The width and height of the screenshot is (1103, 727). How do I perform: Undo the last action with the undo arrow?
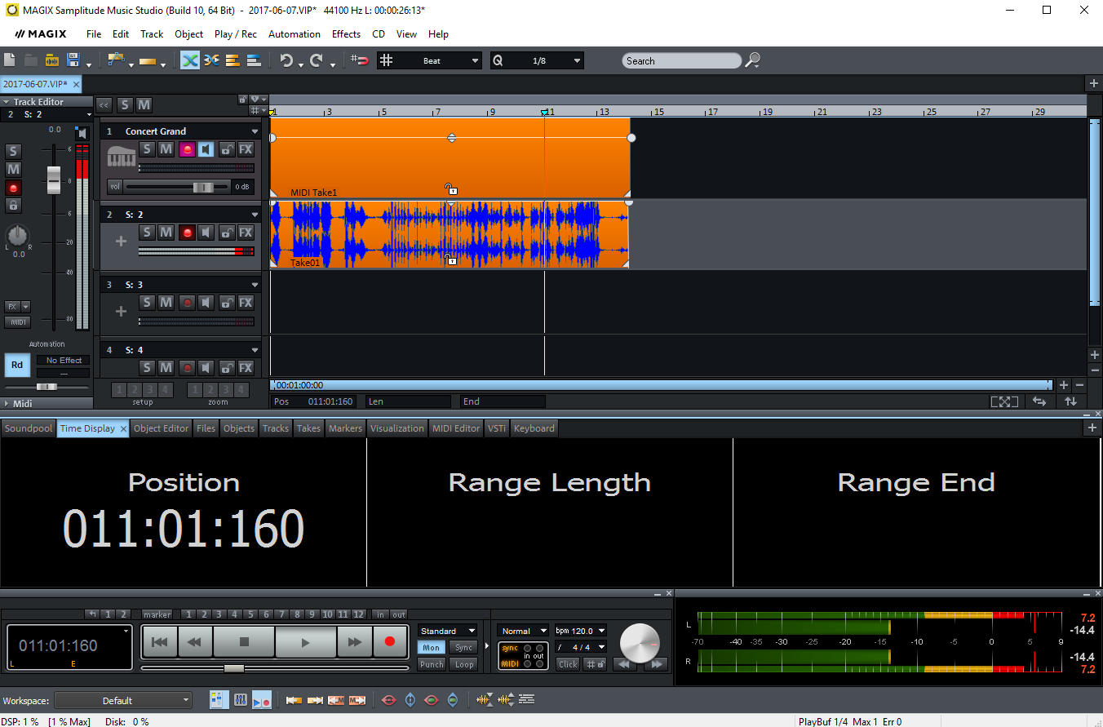286,60
